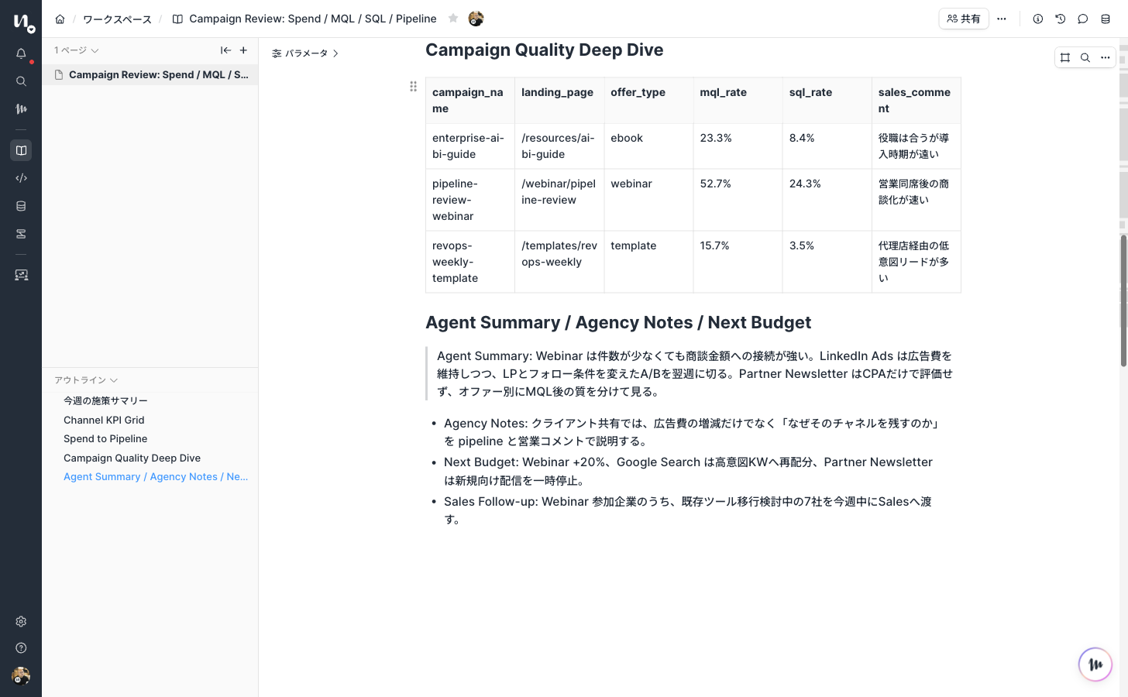Open the workflows sidebar icon
The height and width of the screenshot is (697, 1128).
(21, 234)
